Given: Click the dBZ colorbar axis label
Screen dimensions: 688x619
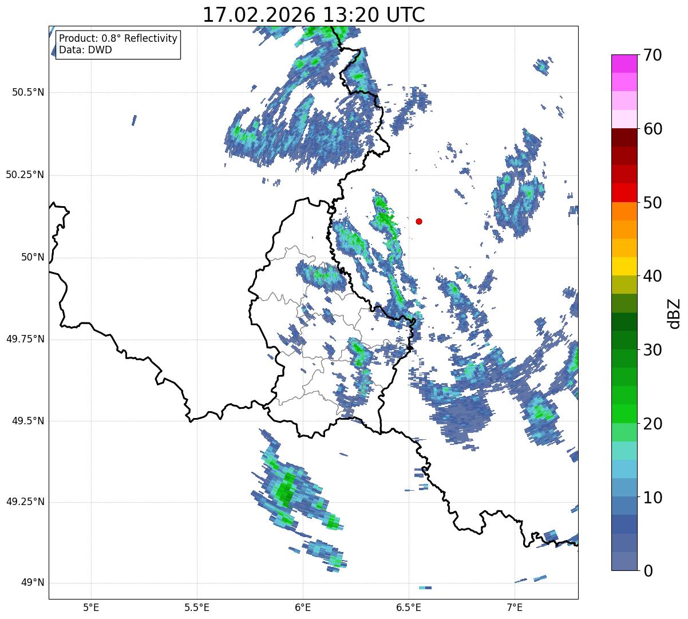Looking at the screenshot, I should click(x=674, y=313).
